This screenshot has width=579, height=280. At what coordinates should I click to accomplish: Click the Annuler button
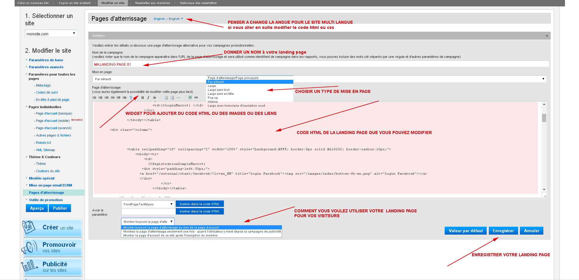point(531,231)
